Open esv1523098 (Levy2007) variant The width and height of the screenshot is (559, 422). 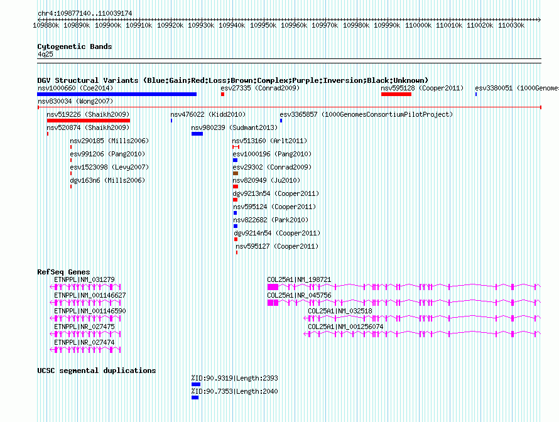(109, 167)
